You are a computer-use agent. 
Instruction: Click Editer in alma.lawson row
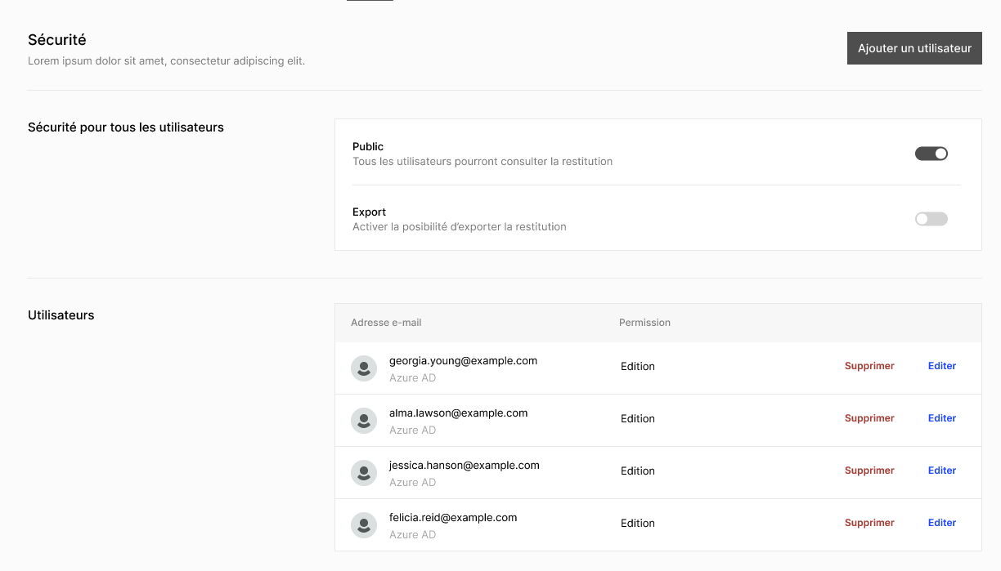942,418
